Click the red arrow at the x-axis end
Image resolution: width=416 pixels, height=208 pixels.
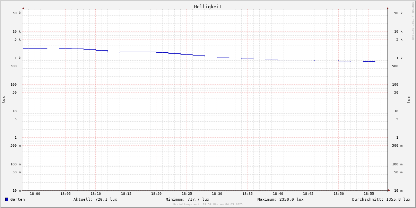coord(389,190)
